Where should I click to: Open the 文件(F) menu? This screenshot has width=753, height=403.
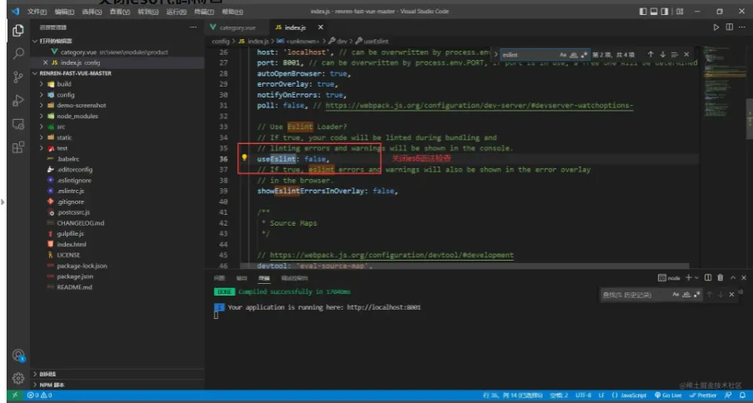(x=37, y=12)
